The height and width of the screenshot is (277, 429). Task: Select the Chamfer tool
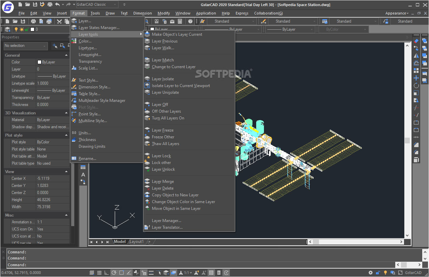(416, 145)
